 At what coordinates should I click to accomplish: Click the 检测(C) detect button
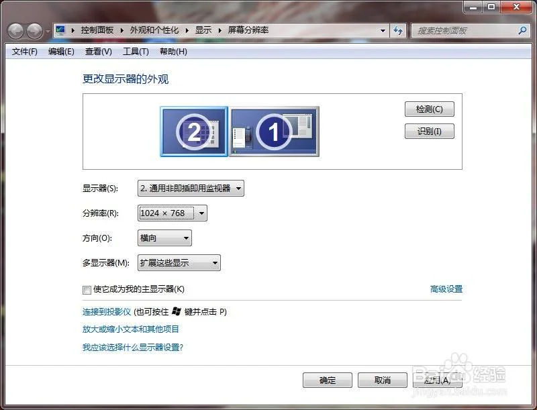tap(430, 109)
